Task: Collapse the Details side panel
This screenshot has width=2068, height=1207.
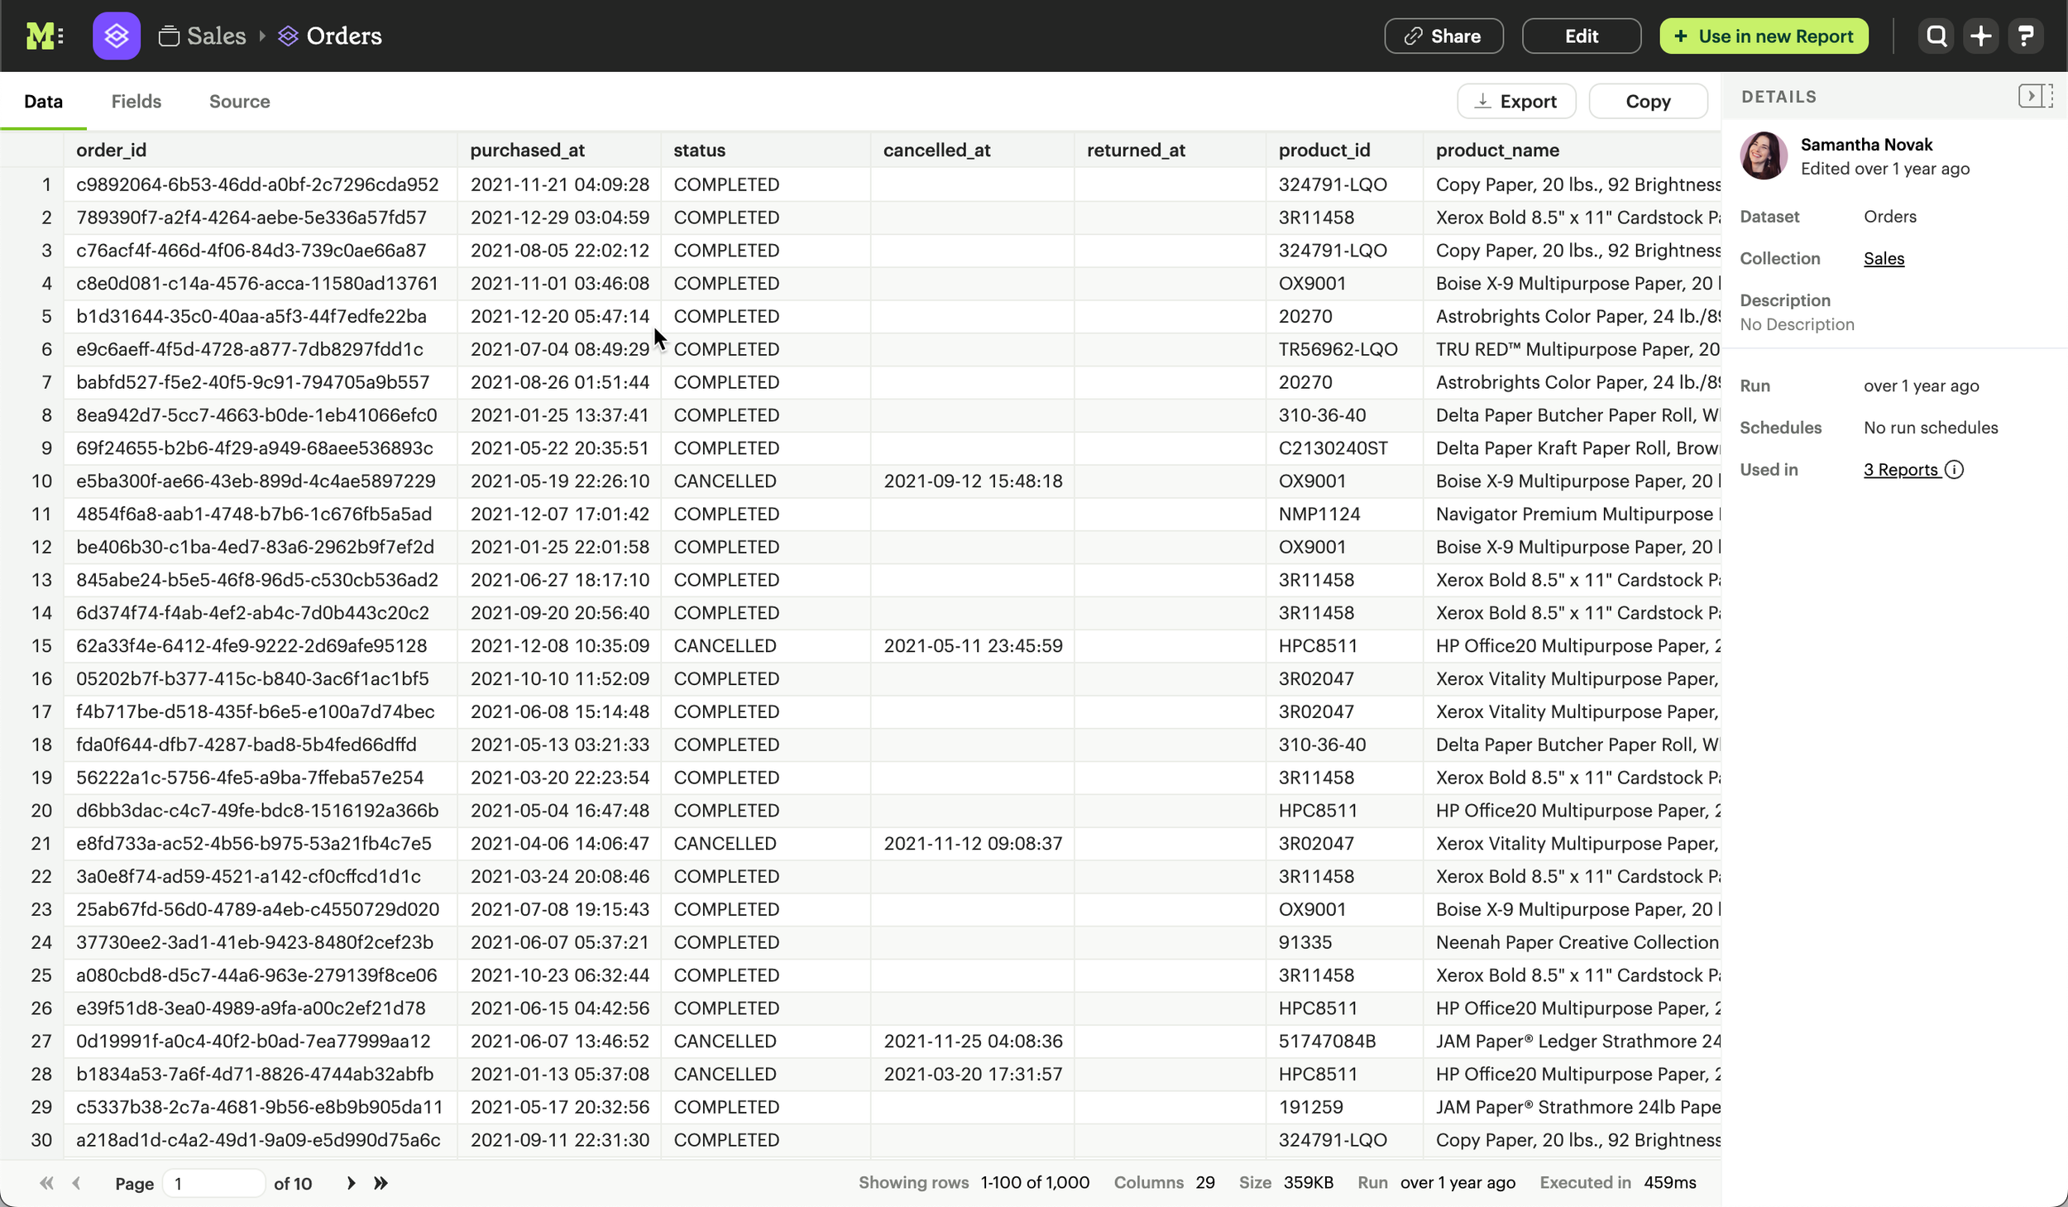Action: 2034,96
